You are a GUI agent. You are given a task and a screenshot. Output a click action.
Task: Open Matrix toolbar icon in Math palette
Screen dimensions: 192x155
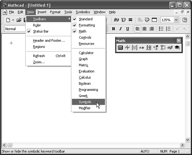point(134,47)
